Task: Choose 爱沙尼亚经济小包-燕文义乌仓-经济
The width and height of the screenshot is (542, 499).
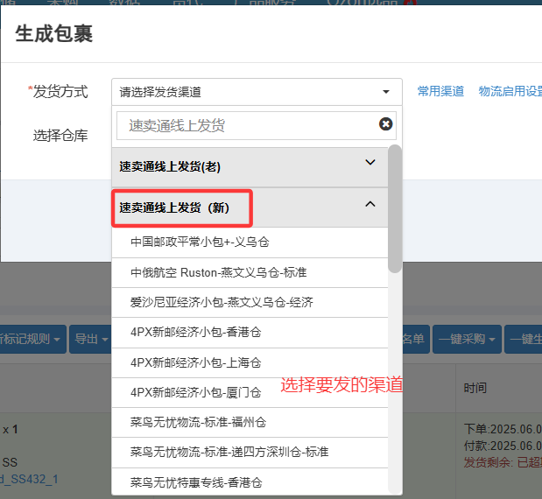Action: pos(250,302)
